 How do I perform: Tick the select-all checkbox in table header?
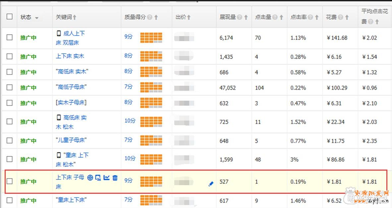point(10,17)
